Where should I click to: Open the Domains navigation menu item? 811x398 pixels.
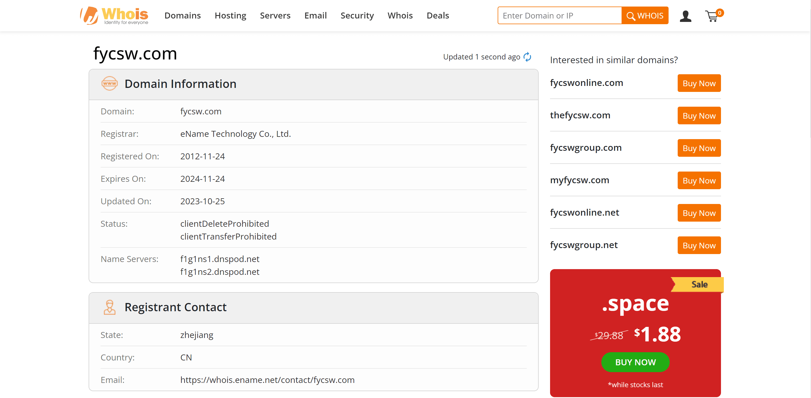(182, 15)
